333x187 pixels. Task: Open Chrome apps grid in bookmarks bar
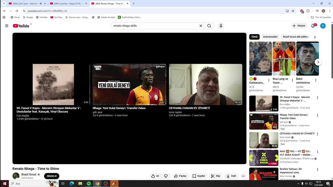[x=4, y=17]
